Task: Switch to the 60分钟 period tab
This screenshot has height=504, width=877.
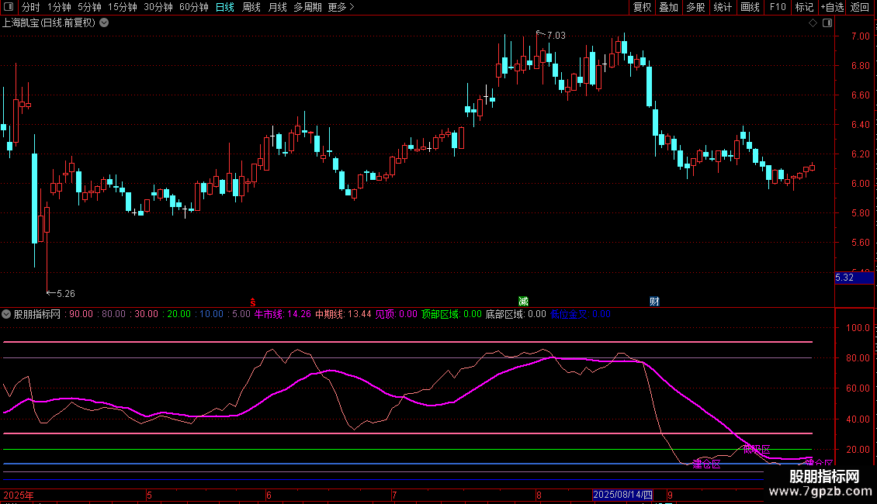Action: (x=193, y=8)
